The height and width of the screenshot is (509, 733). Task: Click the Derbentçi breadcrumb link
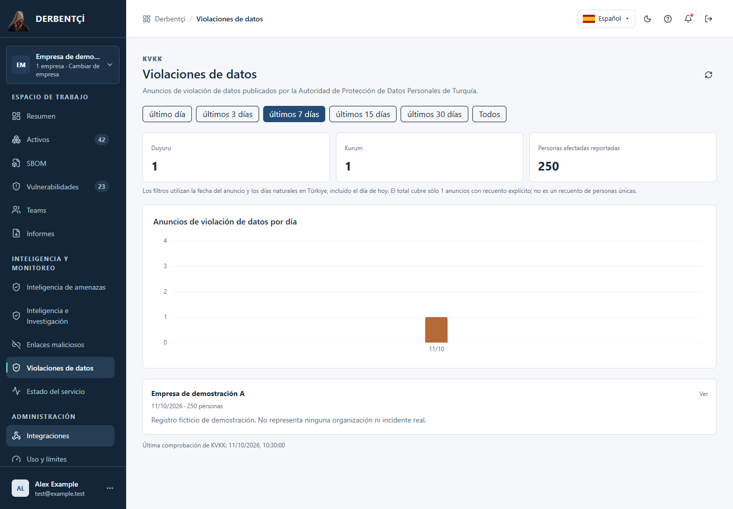[170, 19]
